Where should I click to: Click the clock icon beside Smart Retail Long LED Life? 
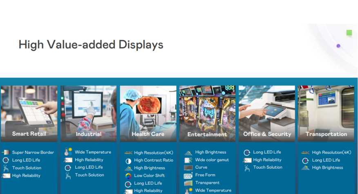6,160
